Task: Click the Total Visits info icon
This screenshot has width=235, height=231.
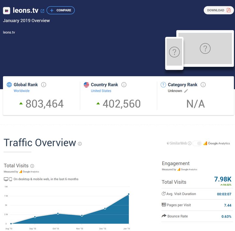Action: pyautogui.click(x=32, y=166)
